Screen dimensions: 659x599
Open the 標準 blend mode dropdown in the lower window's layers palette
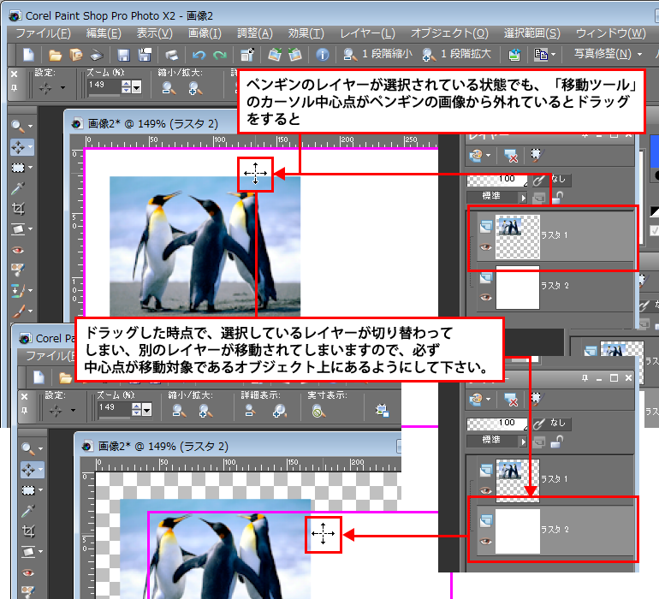[x=496, y=441]
